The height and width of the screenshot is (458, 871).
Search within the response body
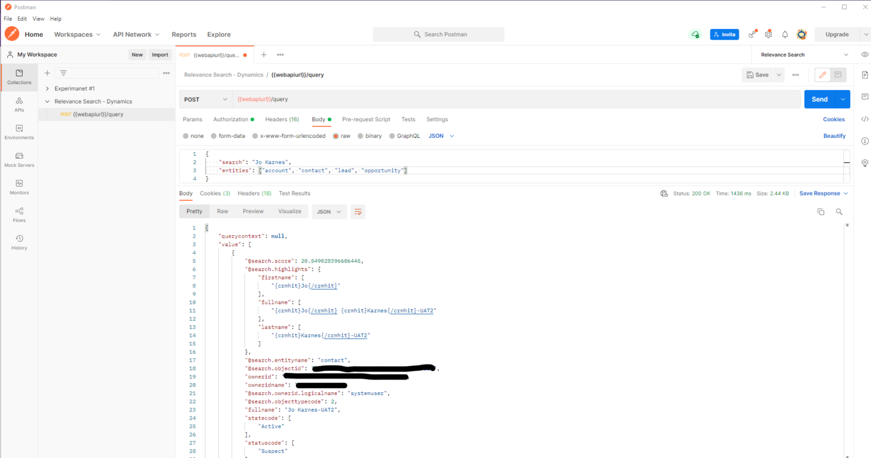[839, 211]
